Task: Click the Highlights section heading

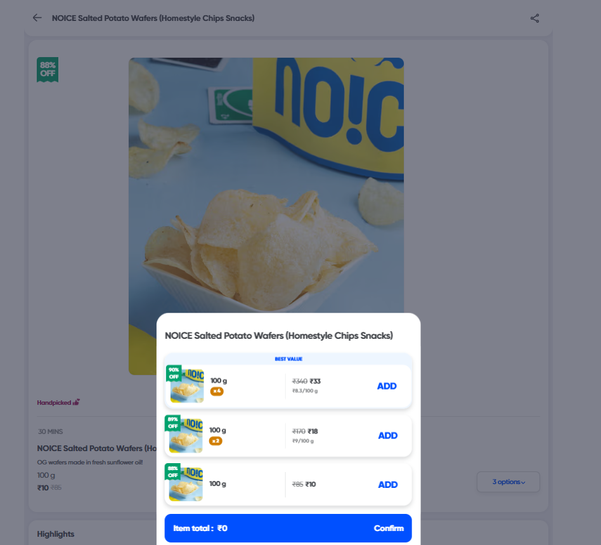Action: pyautogui.click(x=56, y=534)
